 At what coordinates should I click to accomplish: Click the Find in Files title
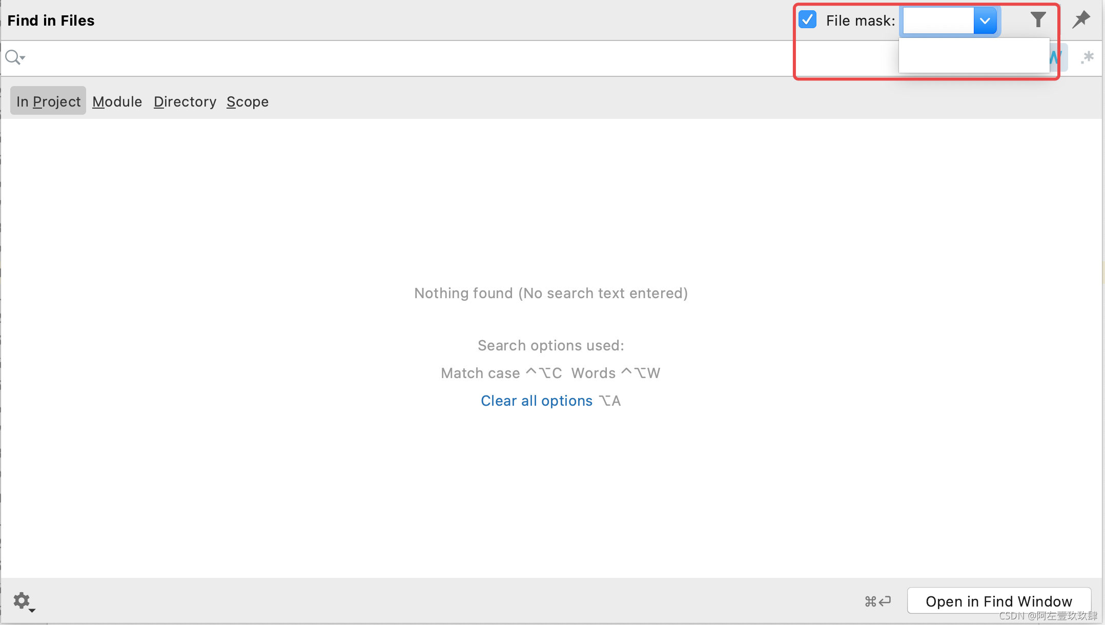(51, 20)
